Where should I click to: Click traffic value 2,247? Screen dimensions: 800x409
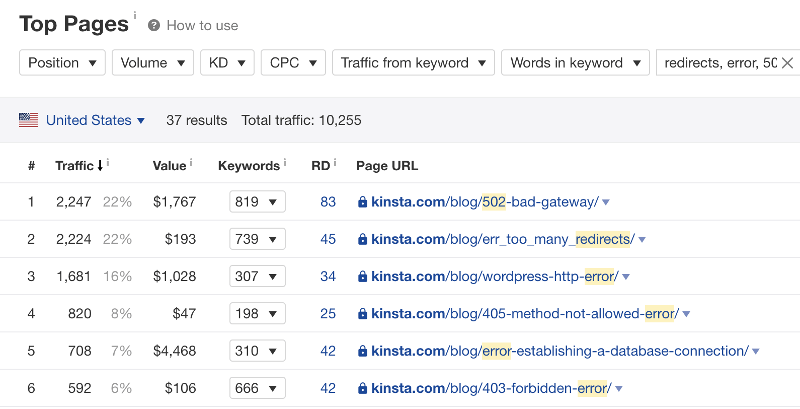(x=73, y=202)
